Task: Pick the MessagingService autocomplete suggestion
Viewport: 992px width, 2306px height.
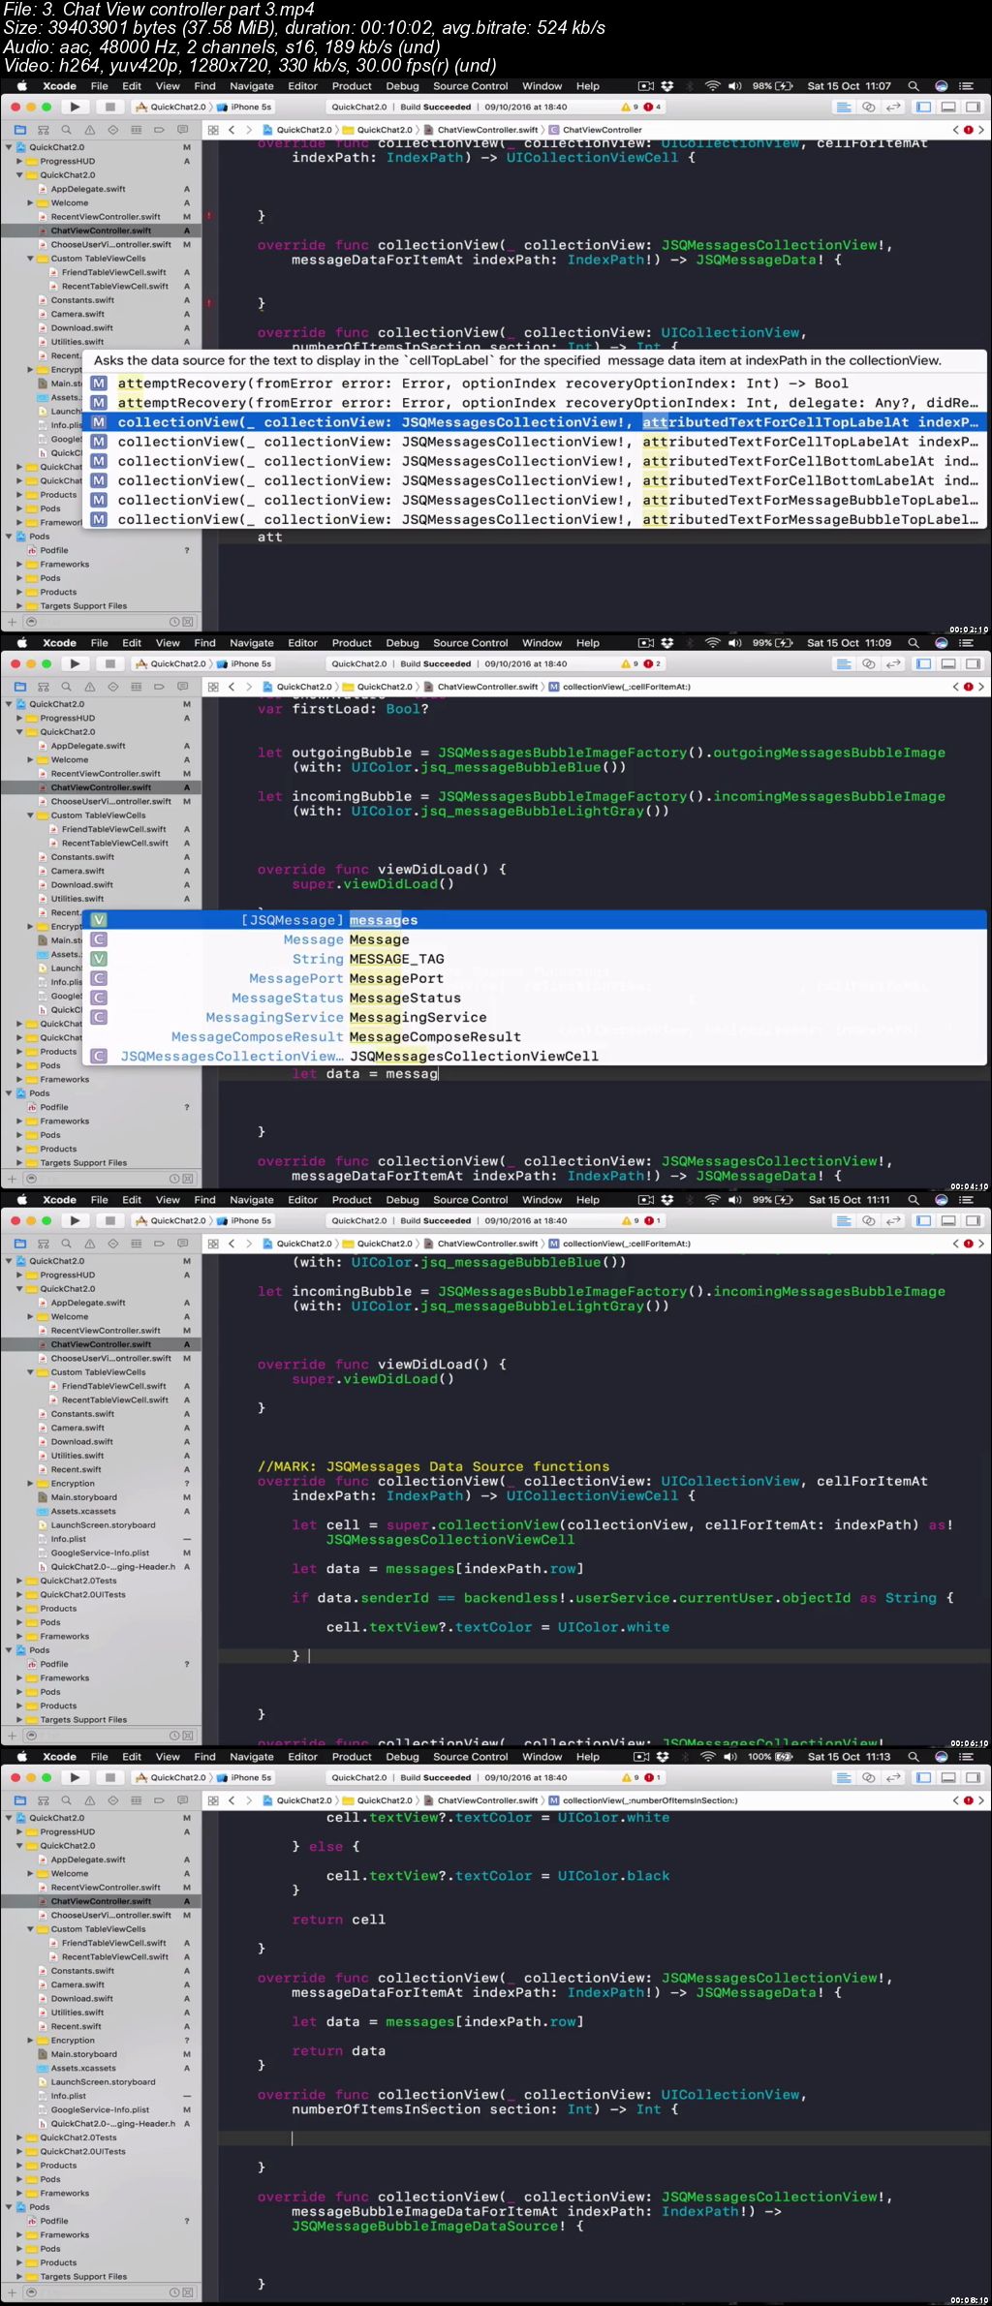Action: tap(535, 1017)
